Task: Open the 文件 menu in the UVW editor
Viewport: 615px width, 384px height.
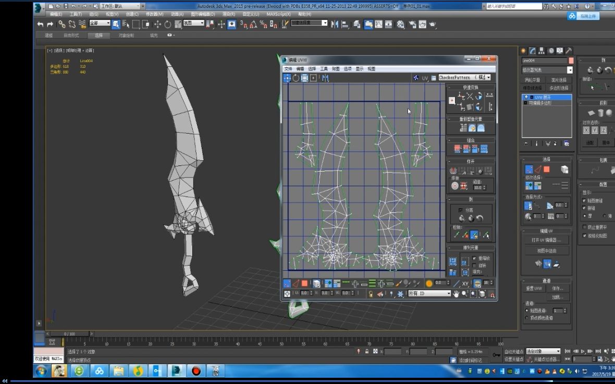Action: click(x=288, y=69)
